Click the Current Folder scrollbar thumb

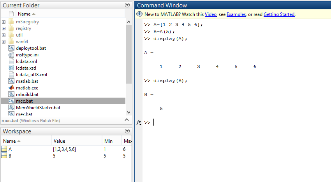click(129, 54)
